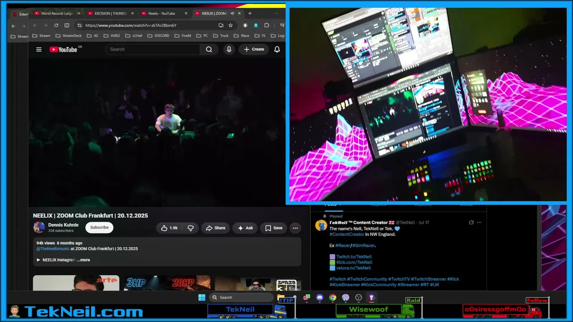Open the FiveM bookmarks folder
573x322 pixels.
[183, 36]
